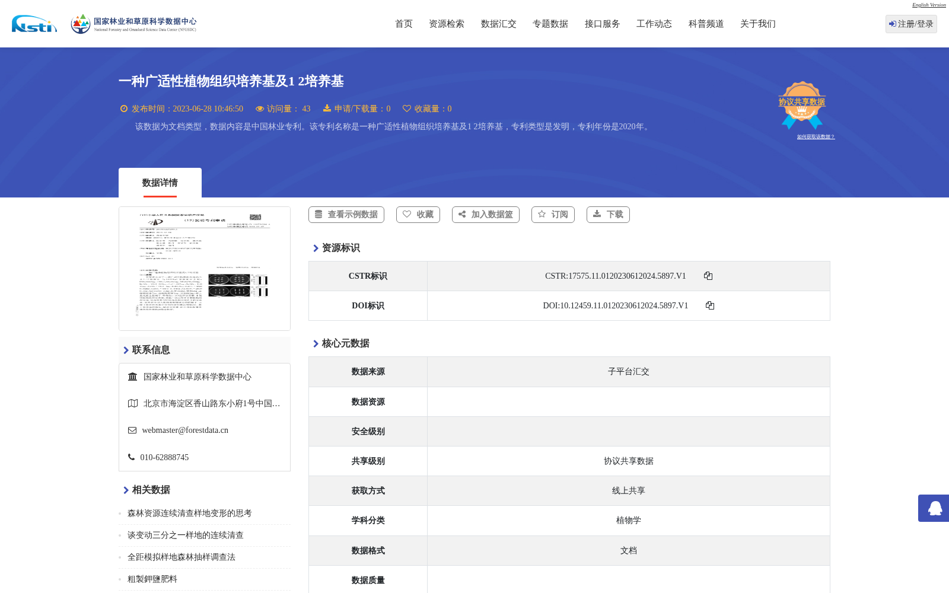Go to 关于我们 page
This screenshot has width=949, height=593.
[758, 24]
